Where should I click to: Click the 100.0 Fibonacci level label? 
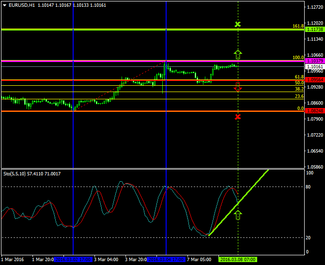pos(298,58)
